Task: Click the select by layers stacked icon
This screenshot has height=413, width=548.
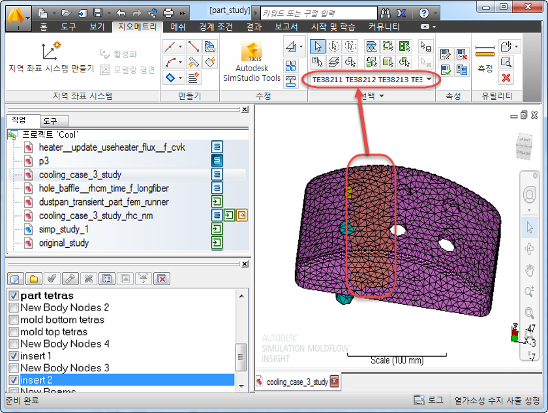Action: 334,62
